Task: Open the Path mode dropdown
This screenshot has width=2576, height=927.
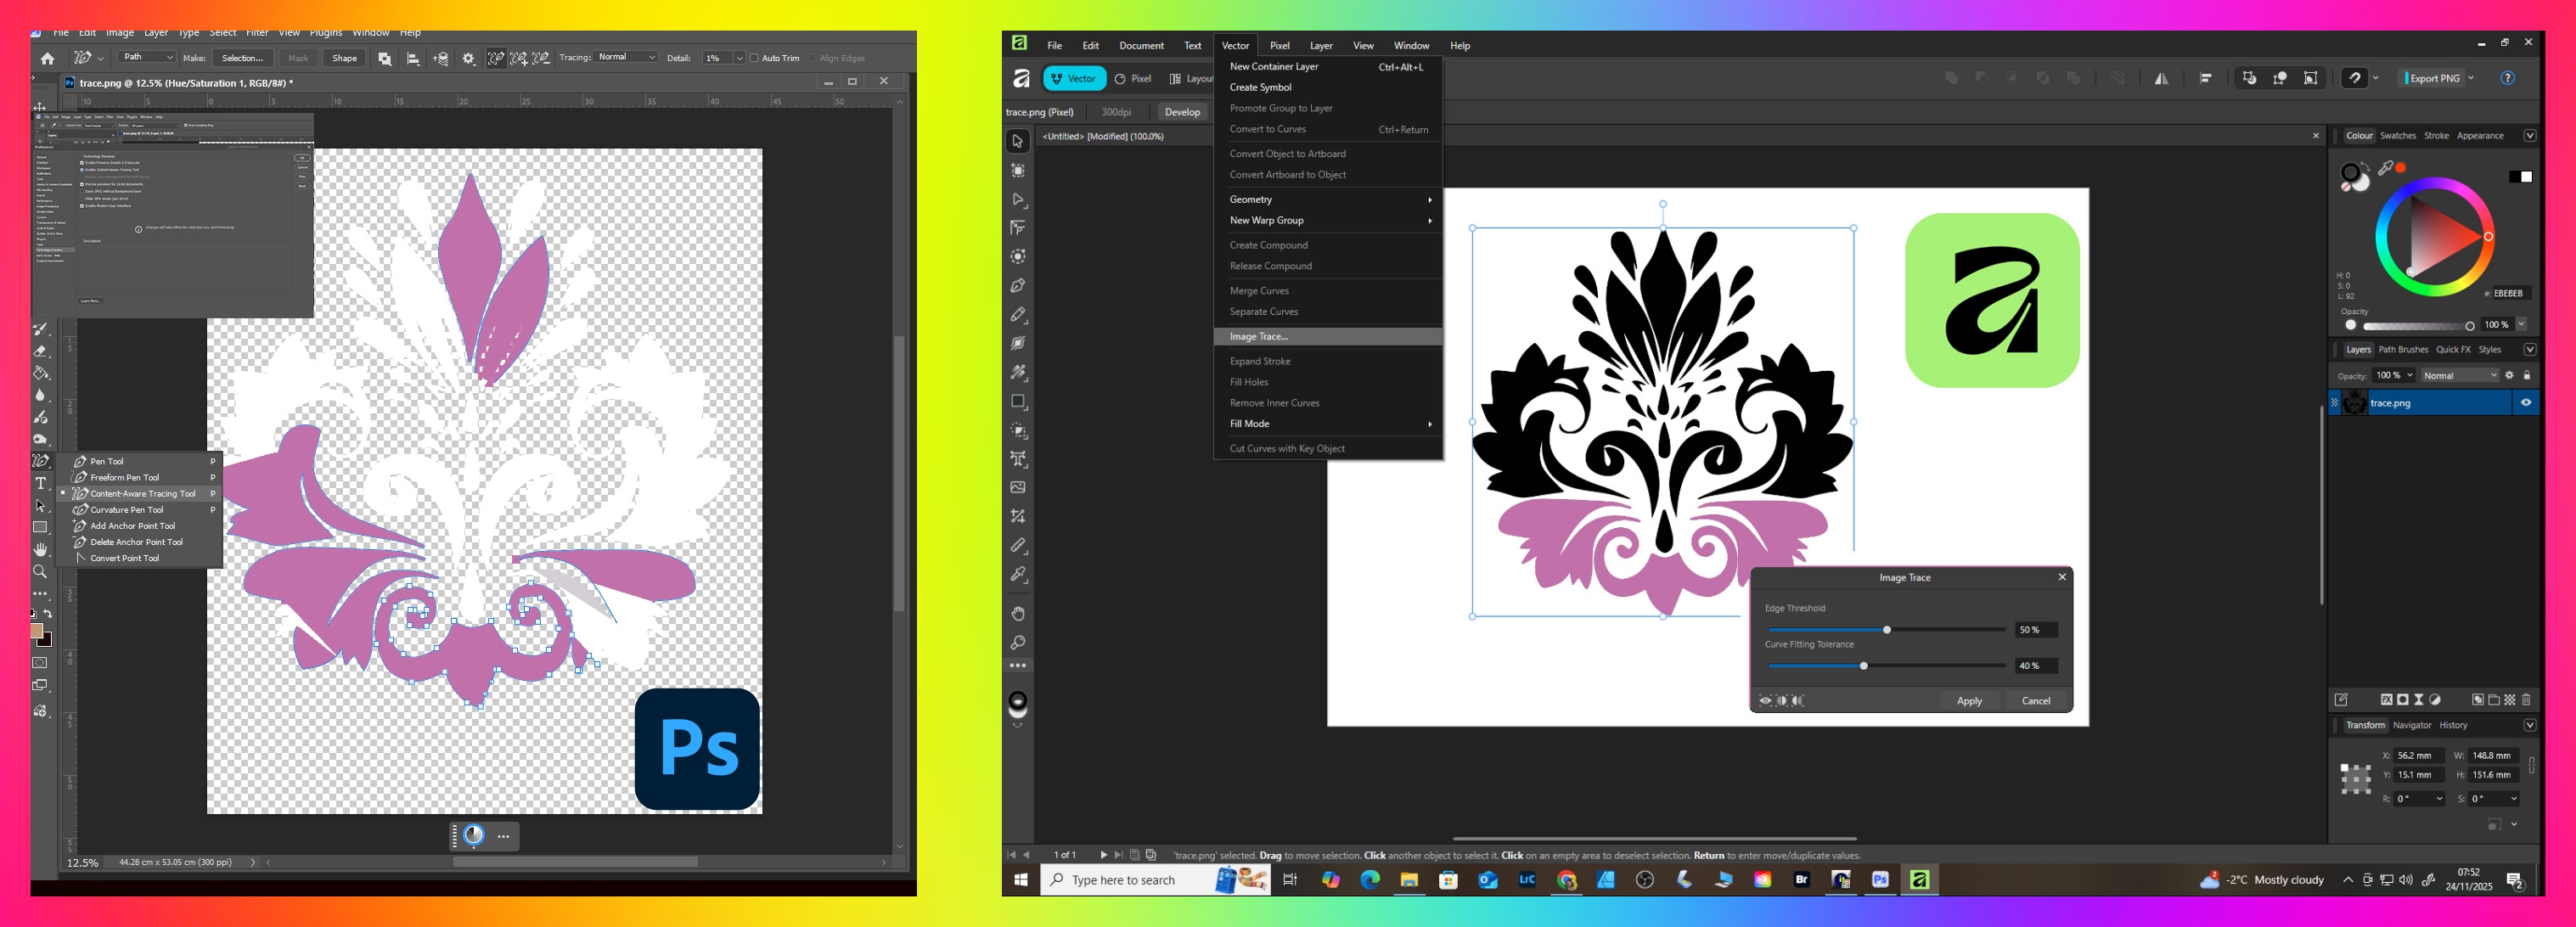Action: [x=147, y=58]
